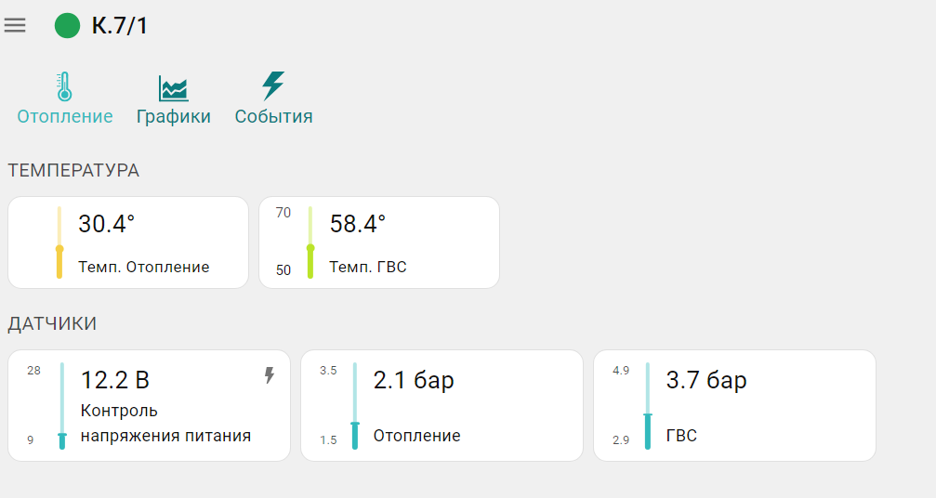The image size is (936, 498).
Task: Click the green online status indicator
Action: [68, 25]
